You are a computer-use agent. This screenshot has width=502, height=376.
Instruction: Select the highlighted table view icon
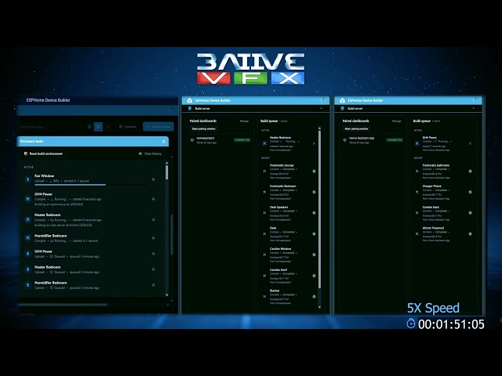(x=98, y=127)
